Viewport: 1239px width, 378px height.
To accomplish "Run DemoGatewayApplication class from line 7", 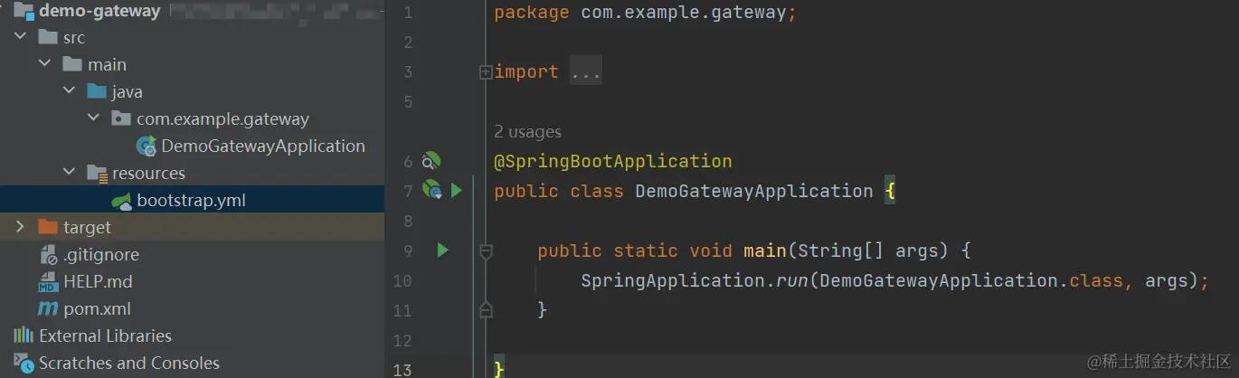I will (x=457, y=191).
